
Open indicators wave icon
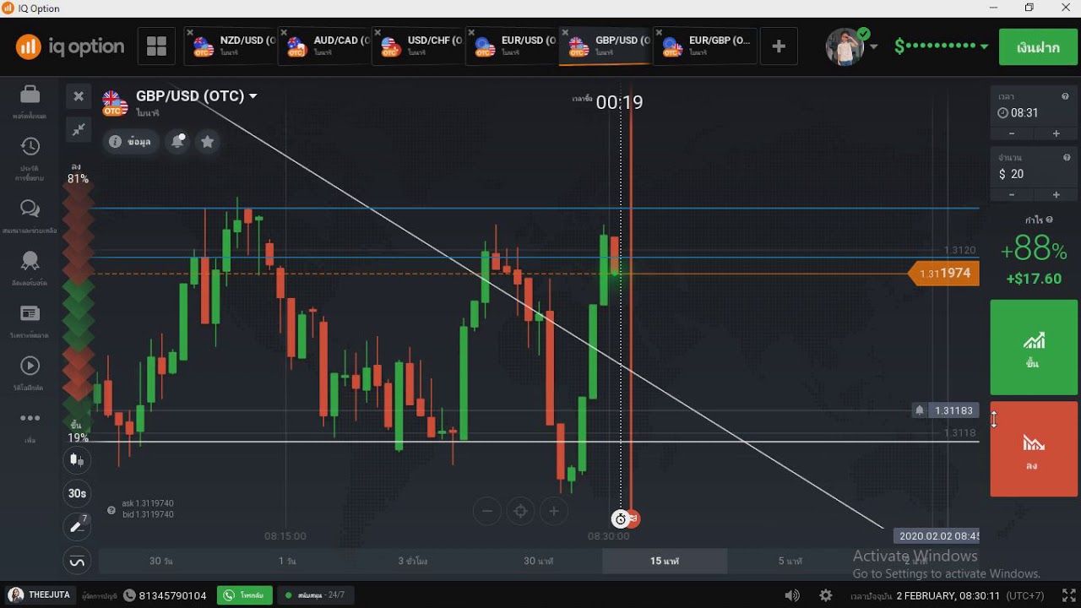pyautogui.click(x=77, y=561)
